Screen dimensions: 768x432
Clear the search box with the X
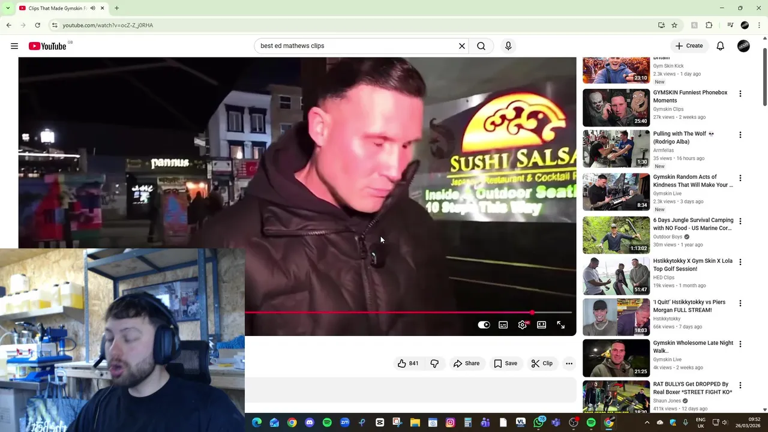click(x=462, y=46)
